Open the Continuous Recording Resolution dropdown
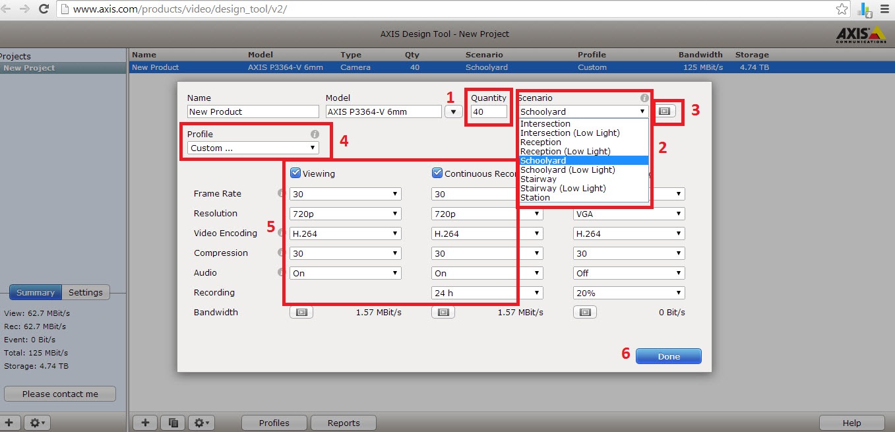 pos(487,214)
